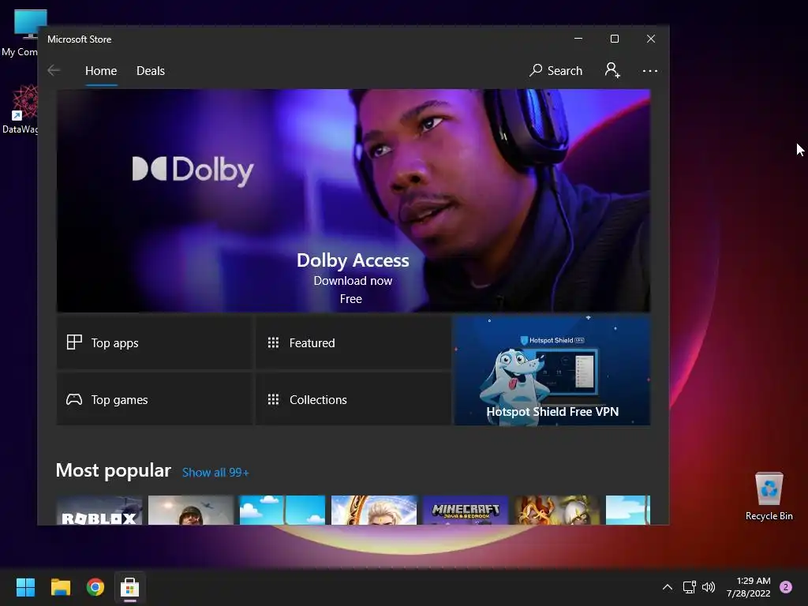The width and height of the screenshot is (808, 606).
Task: Open the Roblox game thumbnail
Action: coord(99,511)
